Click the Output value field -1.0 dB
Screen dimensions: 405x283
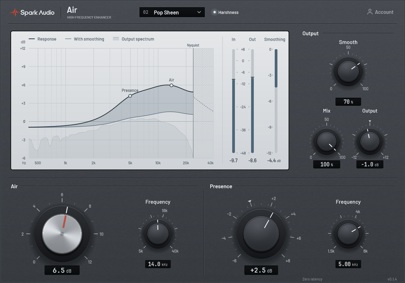[x=370, y=164]
